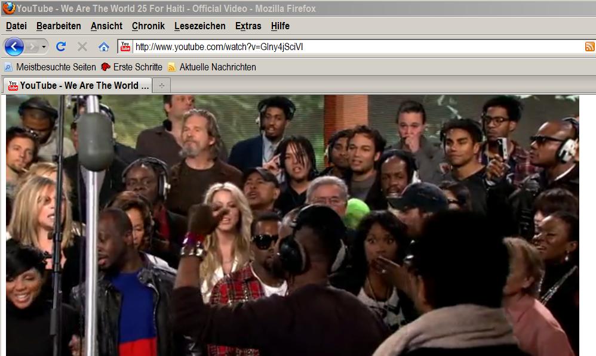Click the YouTube video frame

(292, 225)
